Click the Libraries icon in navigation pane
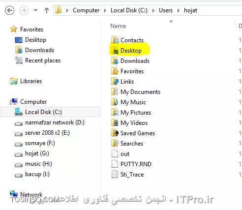242x210 pixels. pos(14,81)
